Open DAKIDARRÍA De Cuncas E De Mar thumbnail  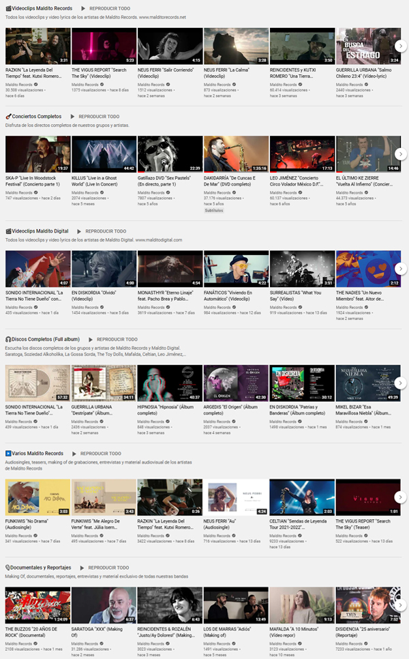[236, 154]
